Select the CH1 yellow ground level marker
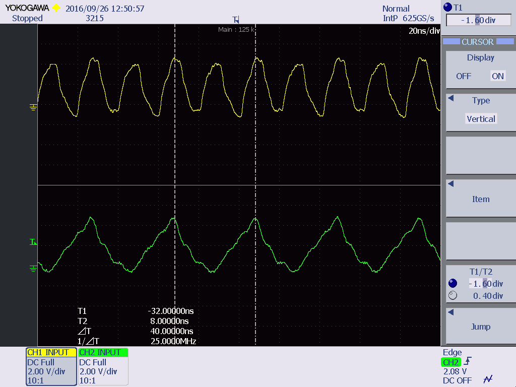 33,107
